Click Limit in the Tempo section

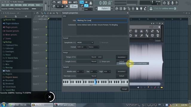coord(100,57)
